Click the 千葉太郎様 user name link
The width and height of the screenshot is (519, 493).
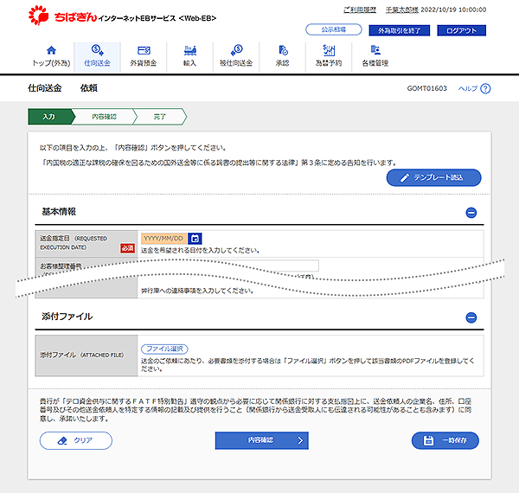(402, 10)
